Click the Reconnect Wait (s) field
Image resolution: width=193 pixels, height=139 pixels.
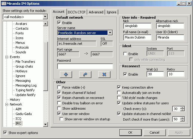pos(155,74)
